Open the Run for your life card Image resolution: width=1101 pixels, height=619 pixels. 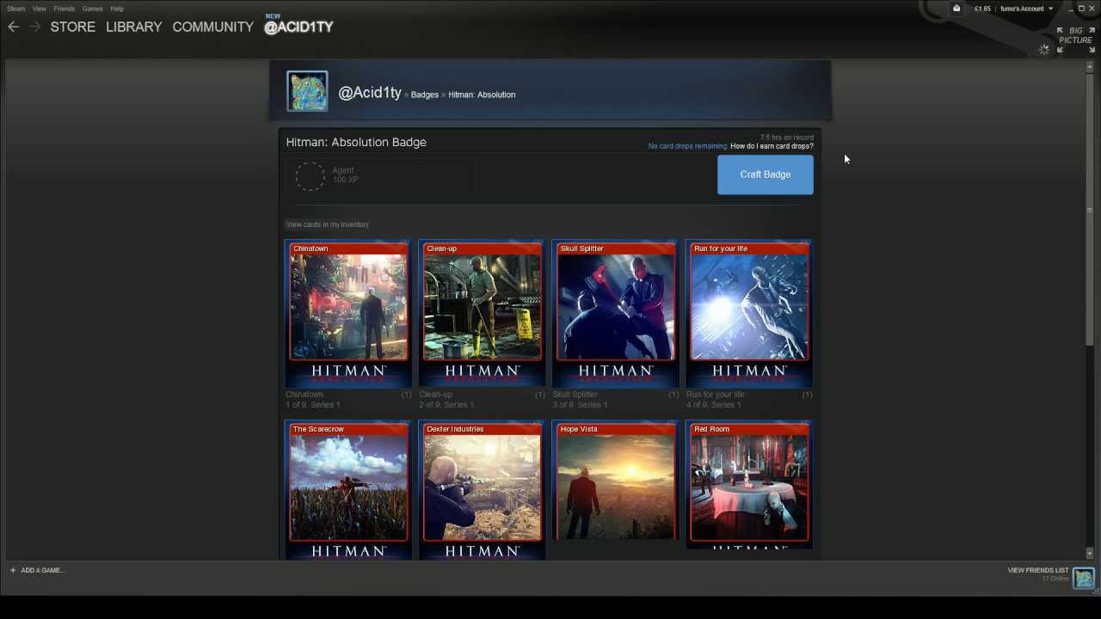pyautogui.click(x=749, y=315)
